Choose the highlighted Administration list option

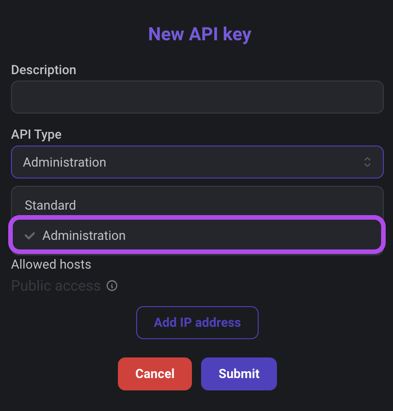click(197, 235)
